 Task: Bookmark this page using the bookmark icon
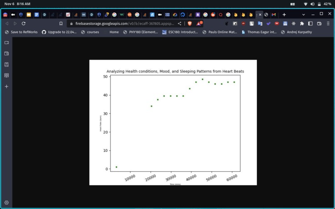pos(61,24)
